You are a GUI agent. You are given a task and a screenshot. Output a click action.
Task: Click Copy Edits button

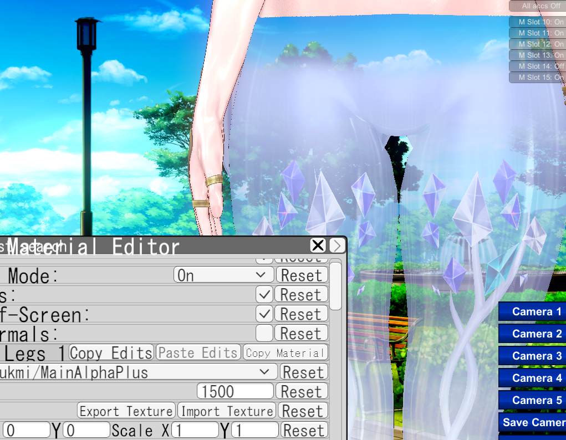click(x=111, y=353)
